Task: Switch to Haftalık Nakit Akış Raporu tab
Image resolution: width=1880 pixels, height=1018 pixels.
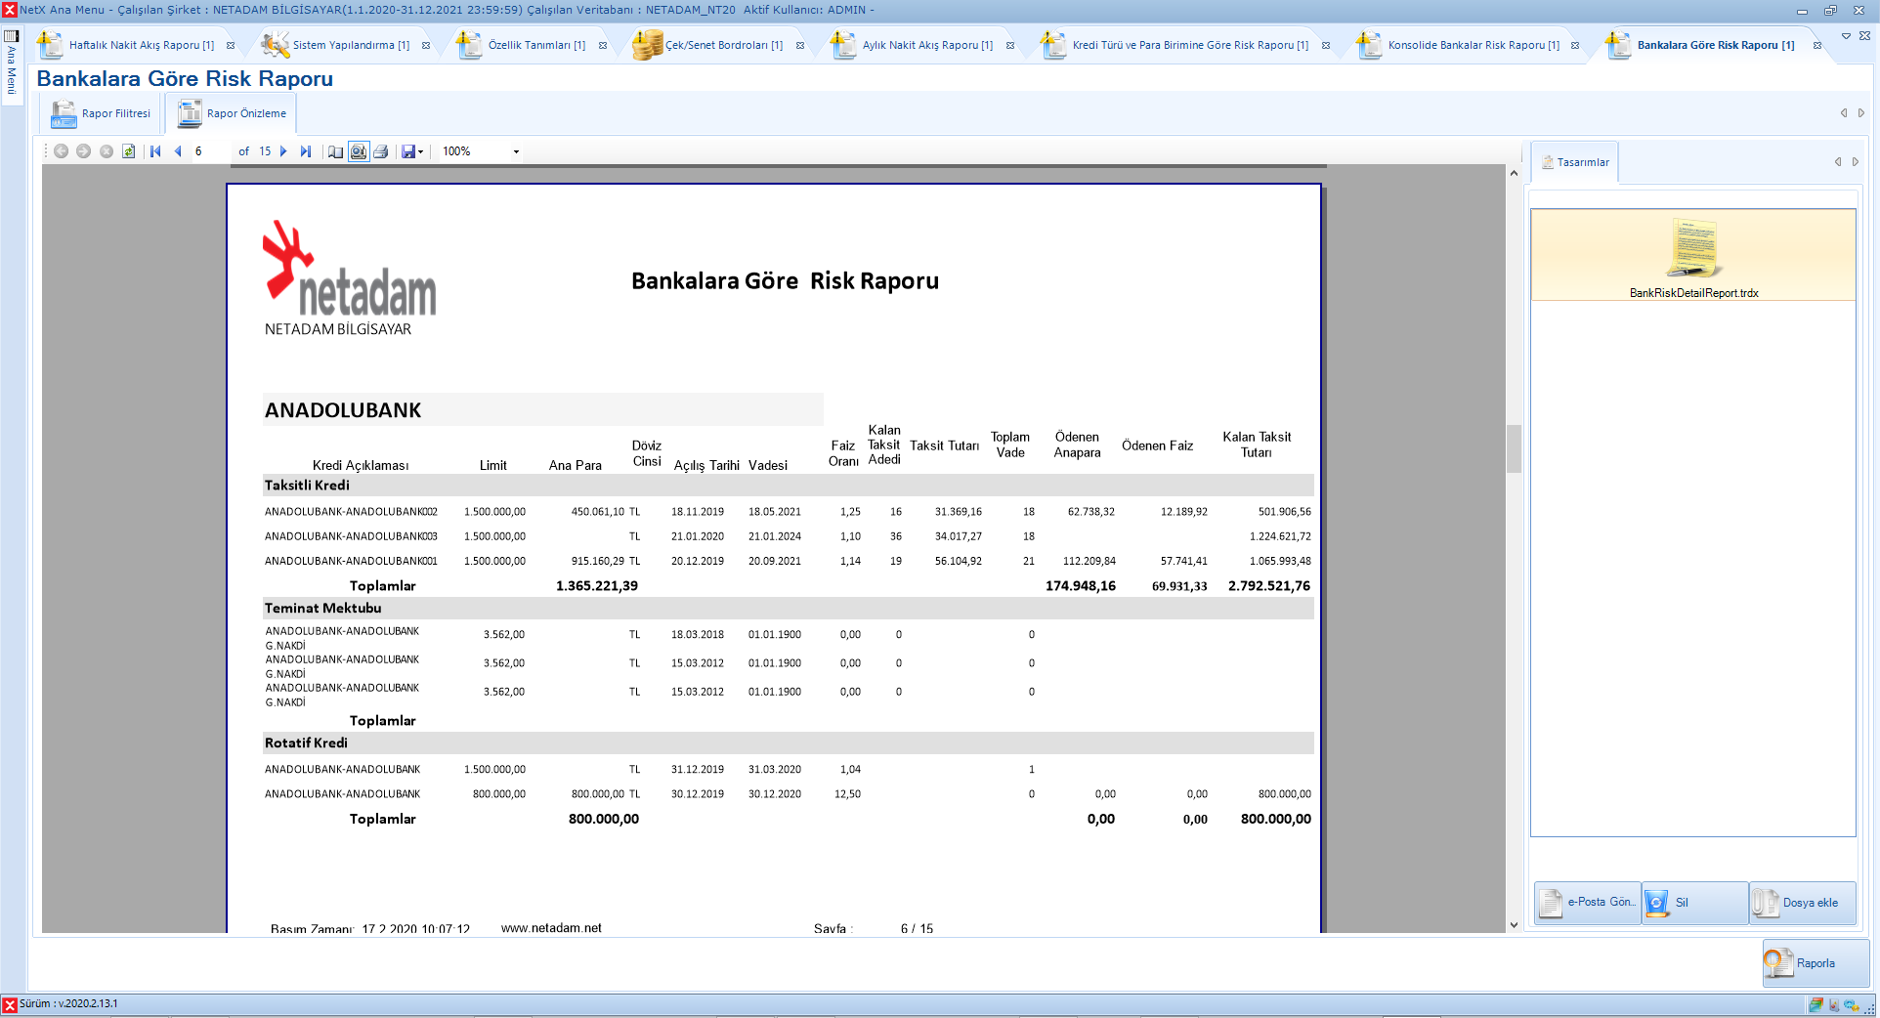Action: click(x=141, y=45)
